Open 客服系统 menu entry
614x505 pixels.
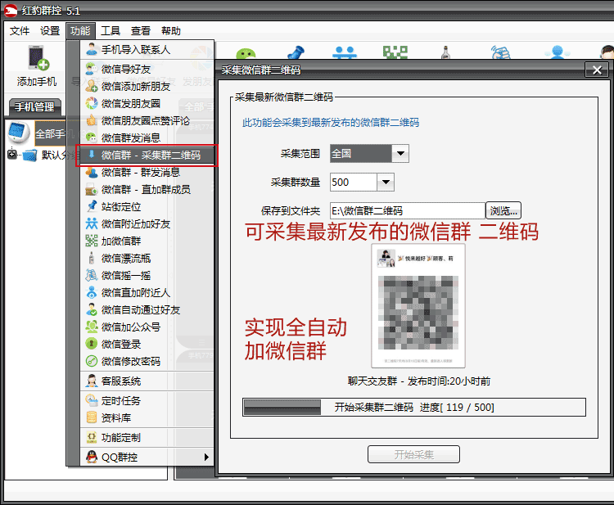pyautogui.click(x=147, y=381)
